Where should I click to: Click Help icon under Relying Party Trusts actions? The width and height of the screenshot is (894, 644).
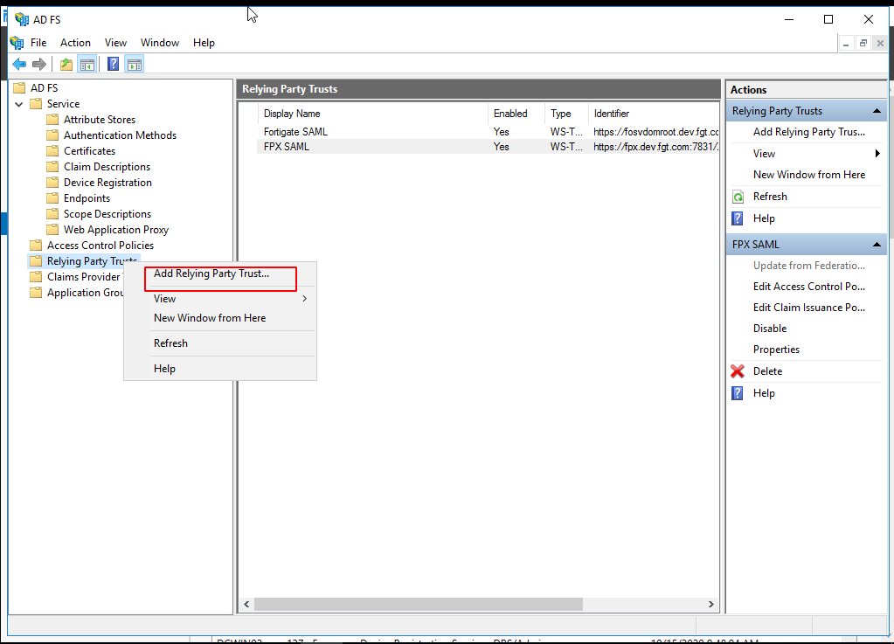pyautogui.click(x=738, y=218)
